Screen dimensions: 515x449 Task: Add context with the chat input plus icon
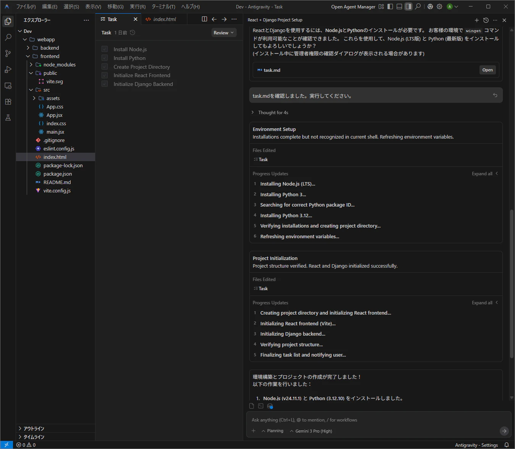pyautogui.click(x=253, y=431)
